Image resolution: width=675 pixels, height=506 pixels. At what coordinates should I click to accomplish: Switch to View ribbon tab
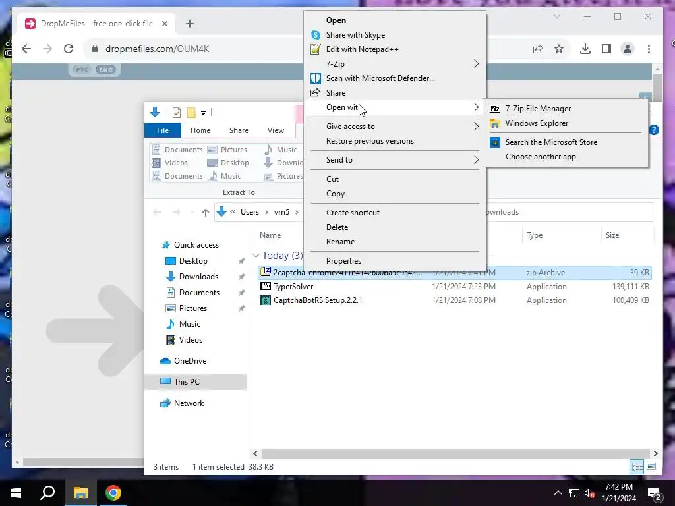click(x=276, y=130)
